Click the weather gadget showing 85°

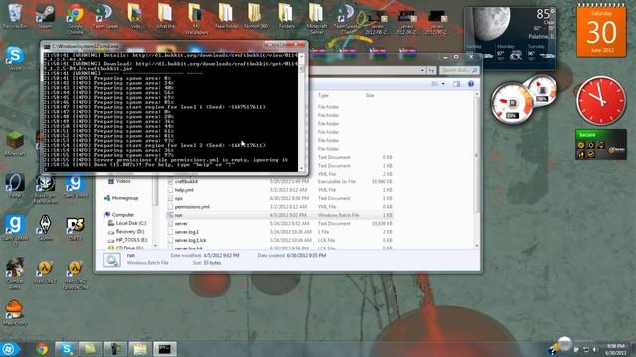[510, 39]
